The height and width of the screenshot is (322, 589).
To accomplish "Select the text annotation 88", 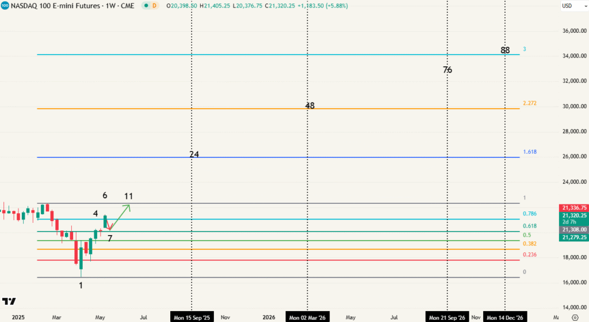I will pos(505,51).
